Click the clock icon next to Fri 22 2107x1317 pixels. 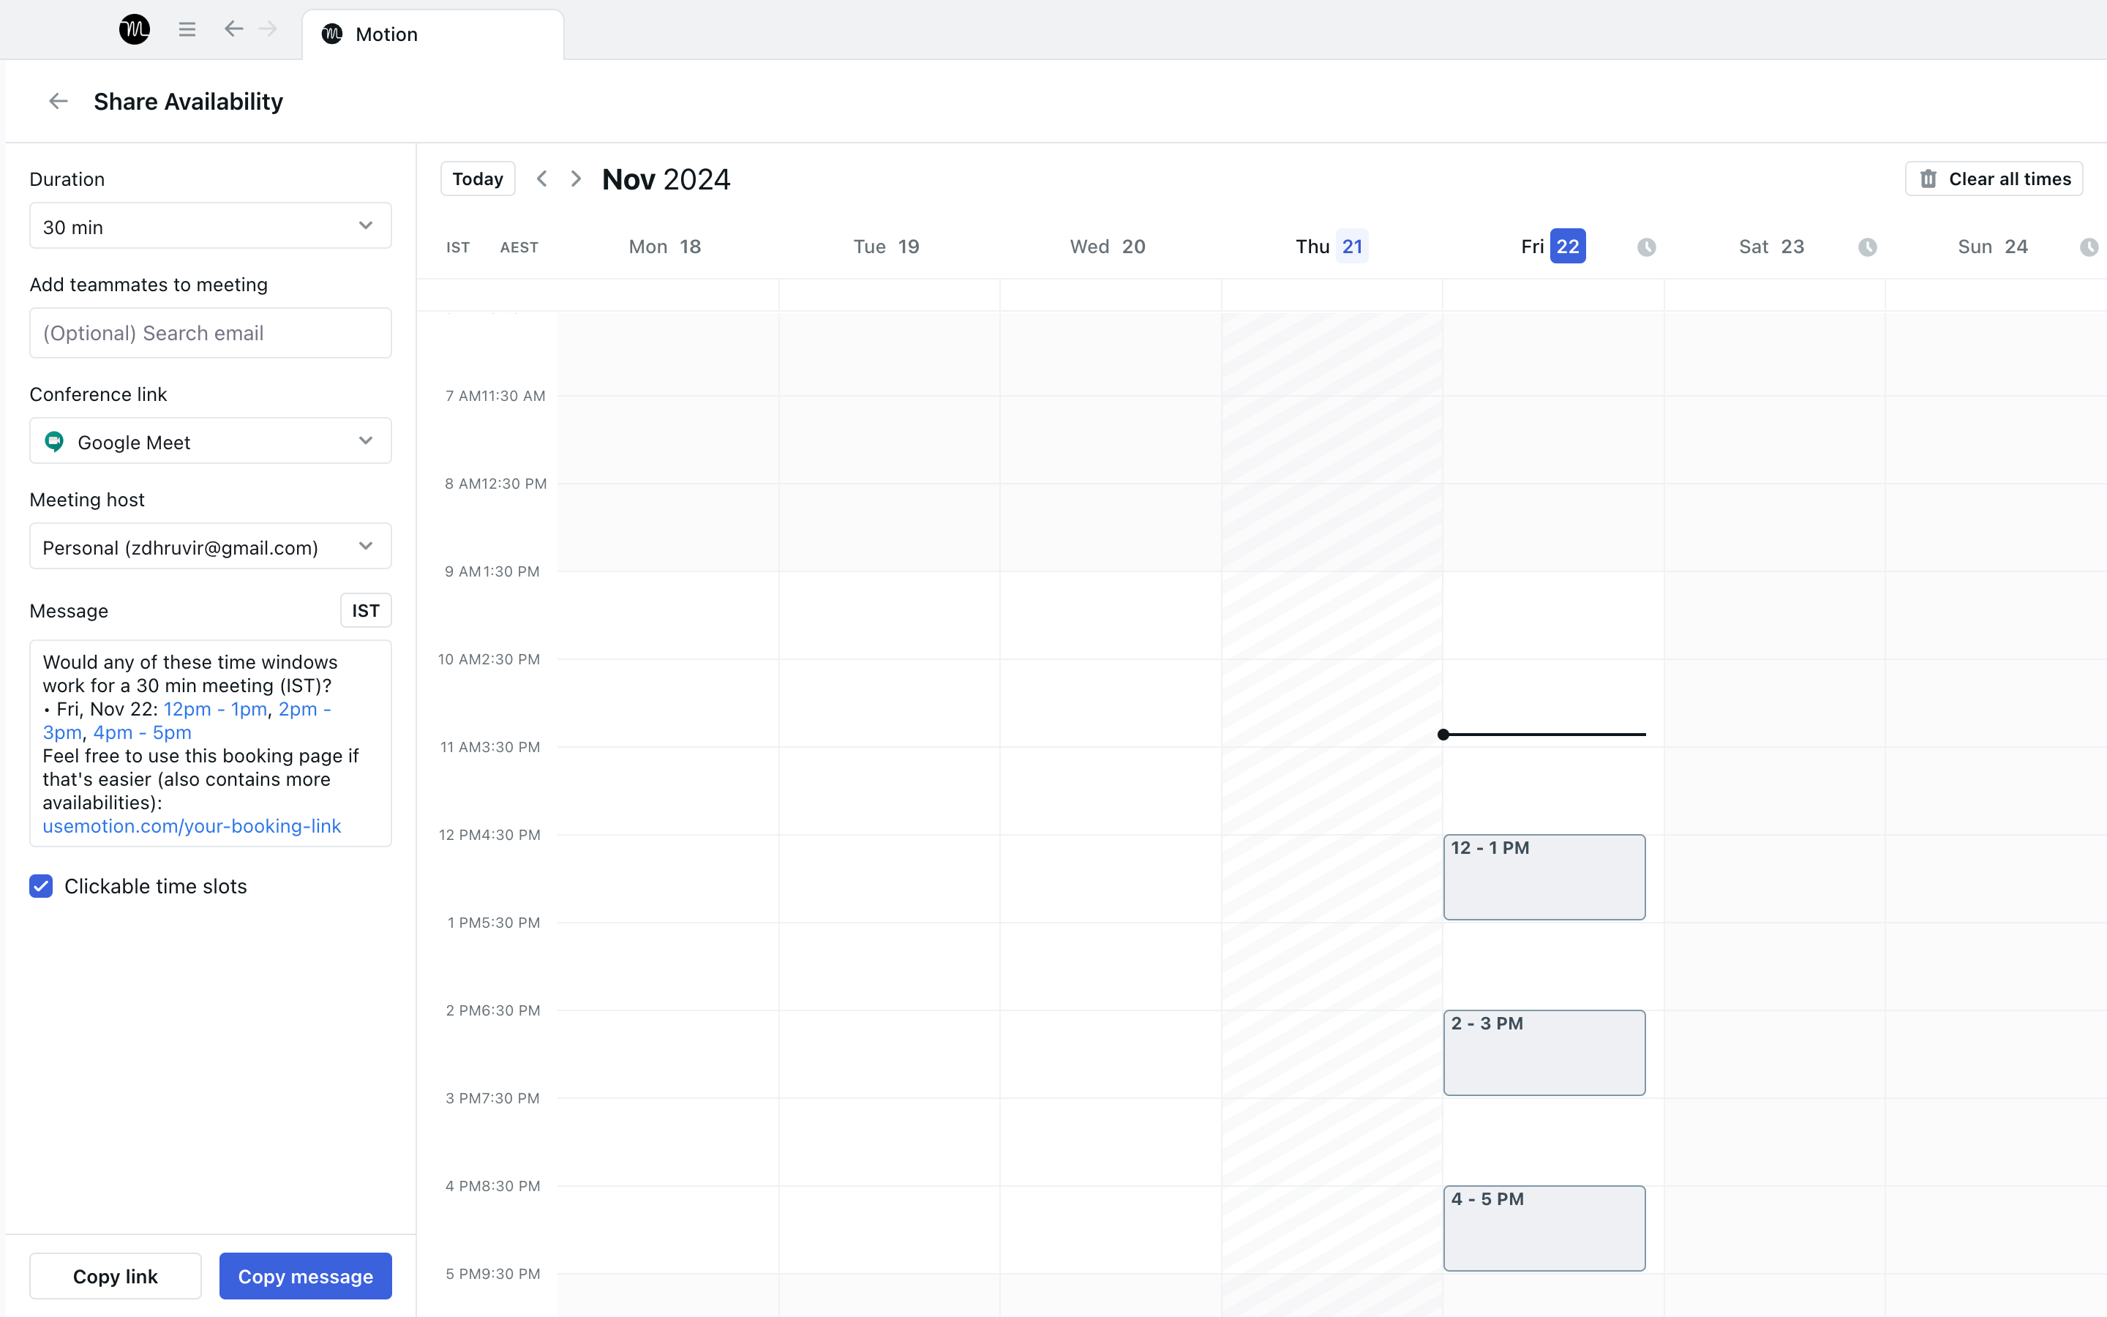tap(1645, 247)
